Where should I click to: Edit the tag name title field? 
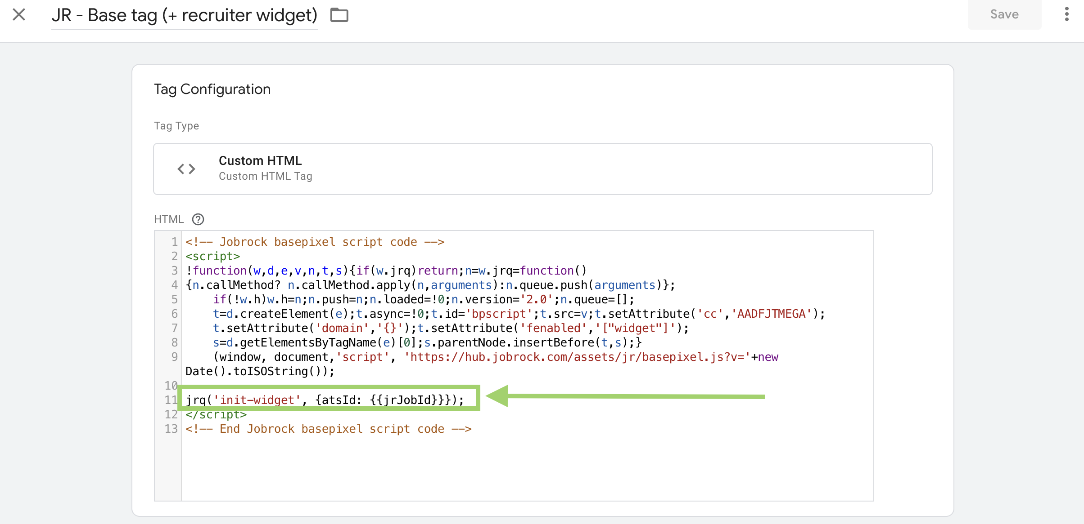185,15
